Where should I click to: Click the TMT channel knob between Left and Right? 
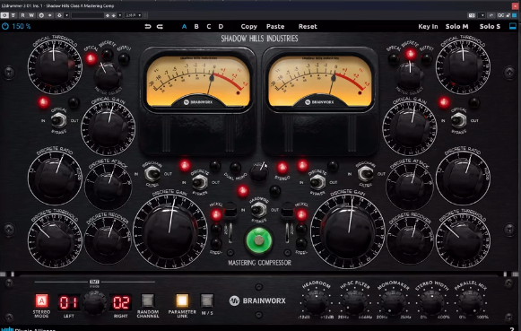coord(94,303)
